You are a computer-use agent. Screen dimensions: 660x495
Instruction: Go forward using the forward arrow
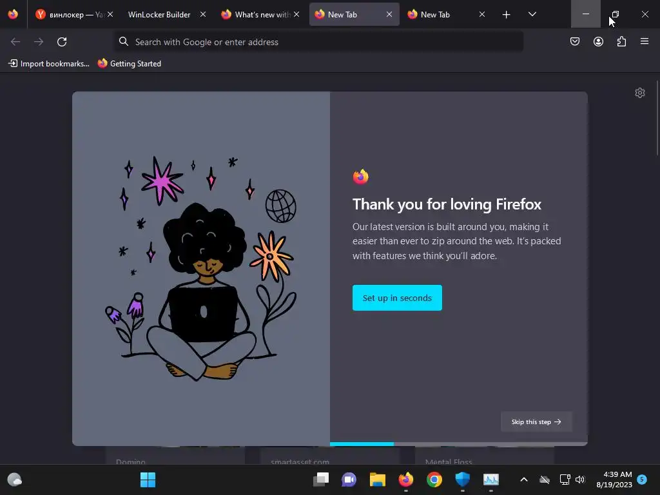point(38,42)
